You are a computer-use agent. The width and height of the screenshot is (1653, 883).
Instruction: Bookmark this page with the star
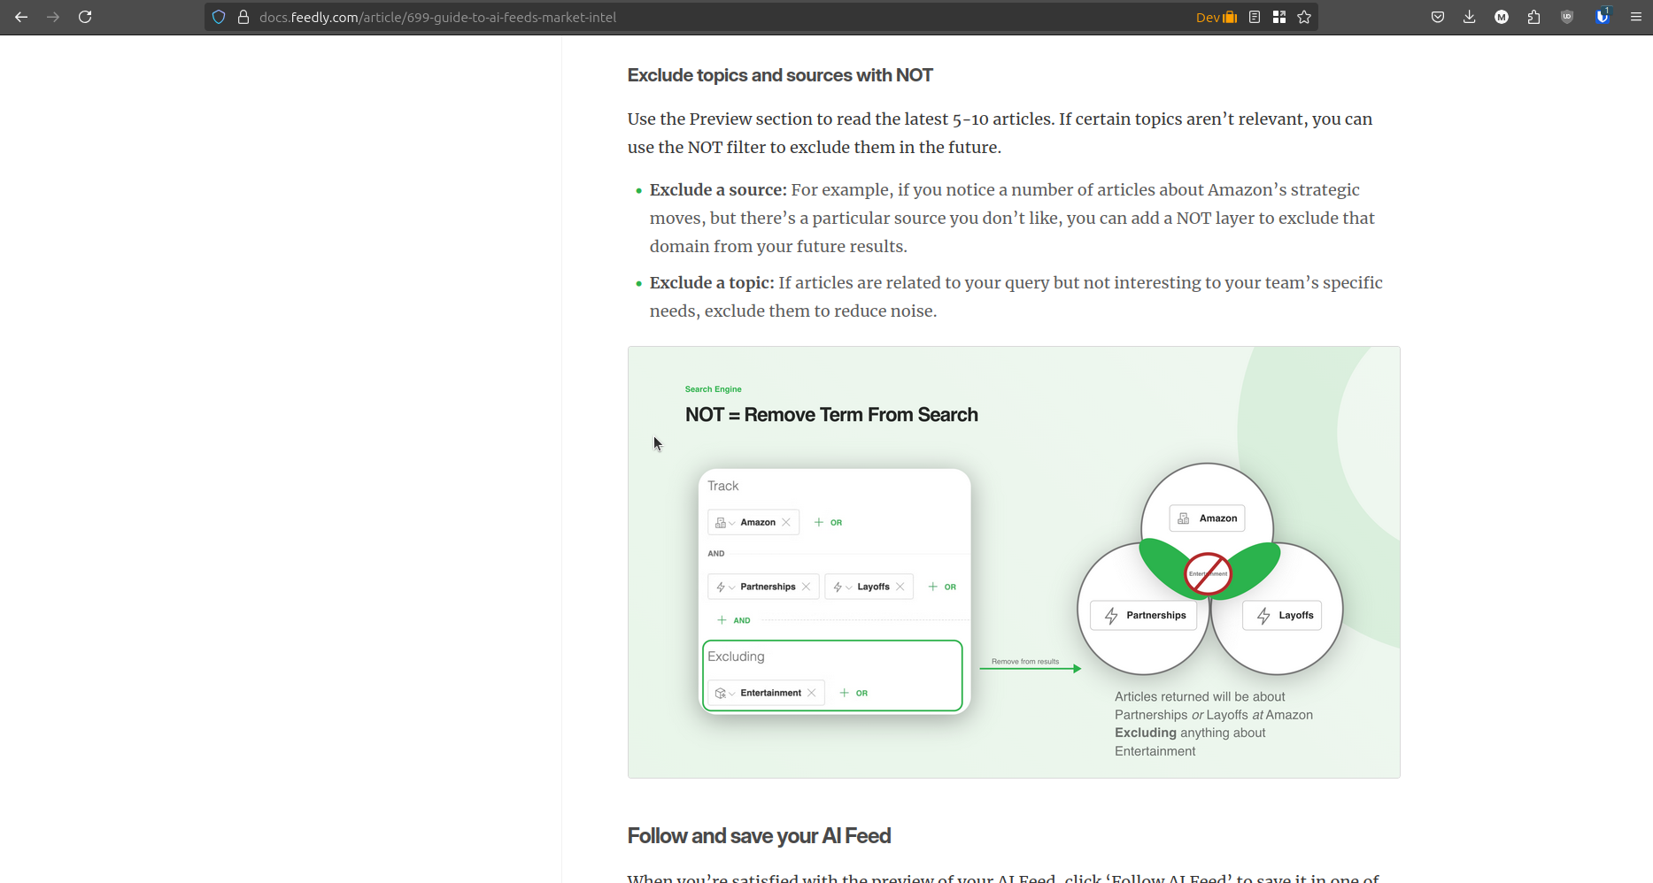(1304, 17)
